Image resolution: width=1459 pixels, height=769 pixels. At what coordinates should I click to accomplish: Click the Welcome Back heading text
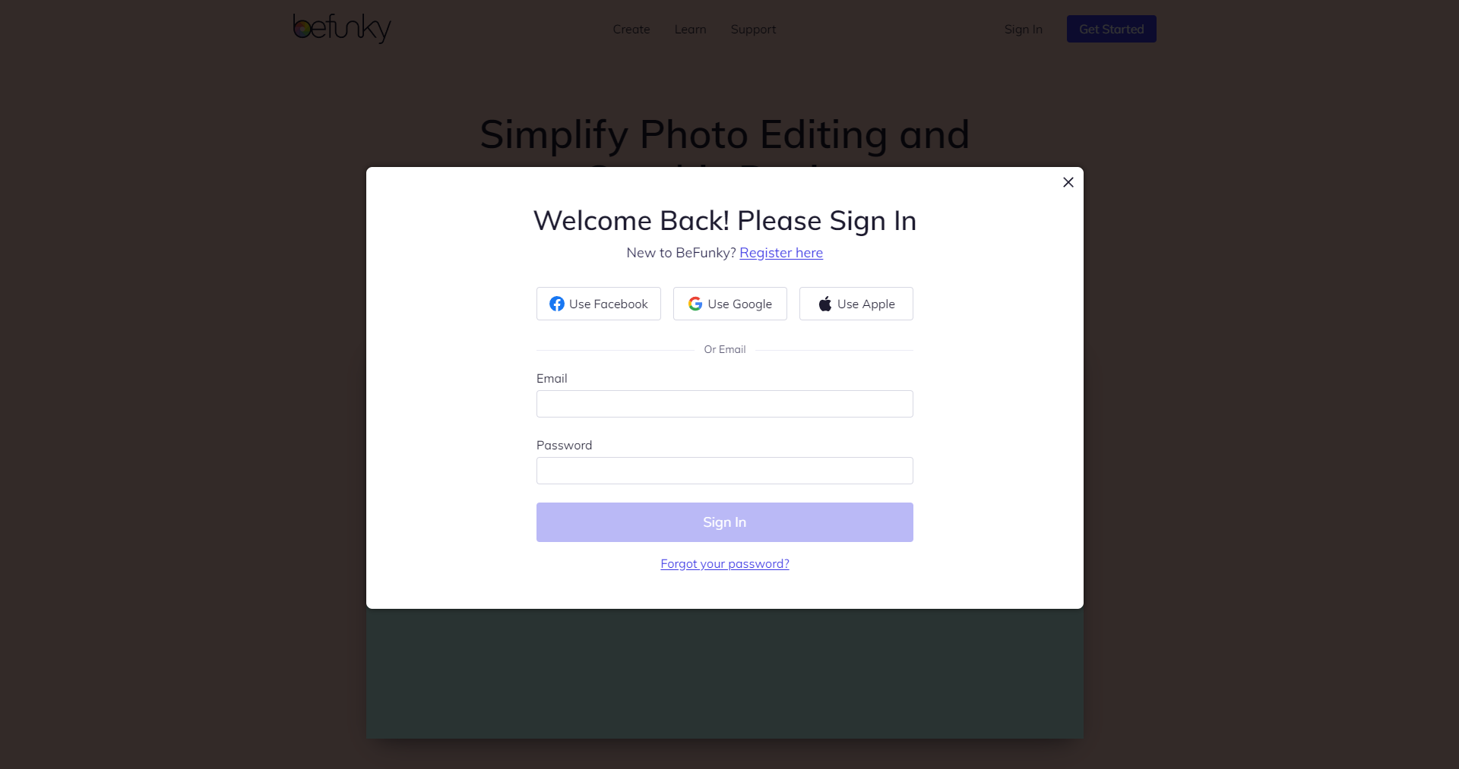[725, 221]
